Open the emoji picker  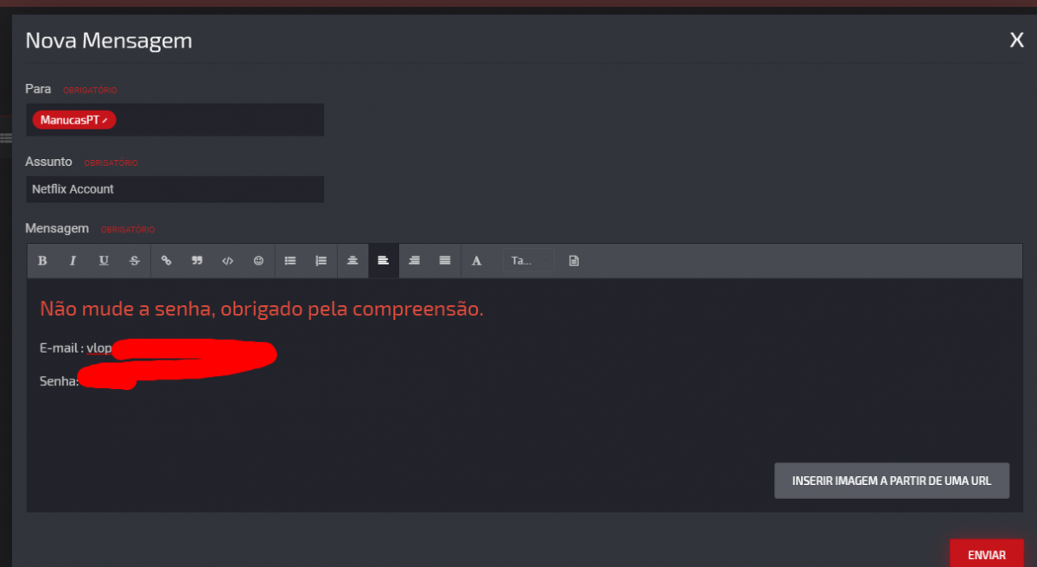point(258,260)
